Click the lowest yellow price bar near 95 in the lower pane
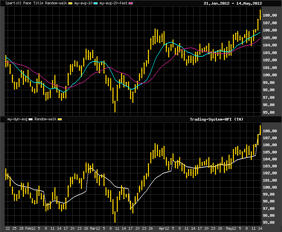Viewport: 282px width, 232px height. coord(115,217)
